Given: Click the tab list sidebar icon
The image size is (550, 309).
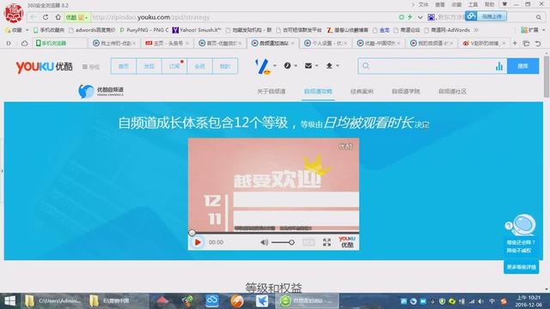Looking at the screenshot, I should coord(9,43).
